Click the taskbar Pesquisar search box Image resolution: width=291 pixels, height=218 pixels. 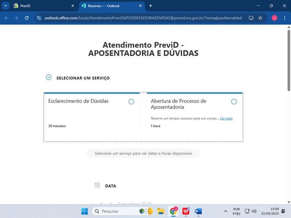pos(123,211)
